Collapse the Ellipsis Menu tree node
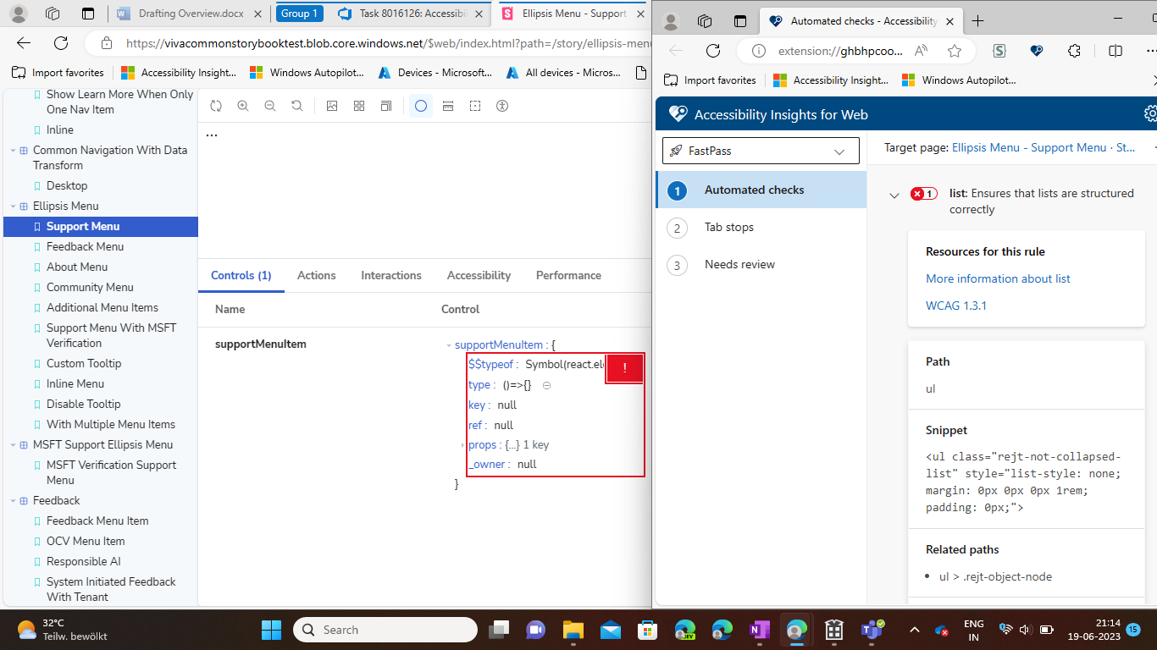Viewport: 1157px width, 650px height. [11, 206]
